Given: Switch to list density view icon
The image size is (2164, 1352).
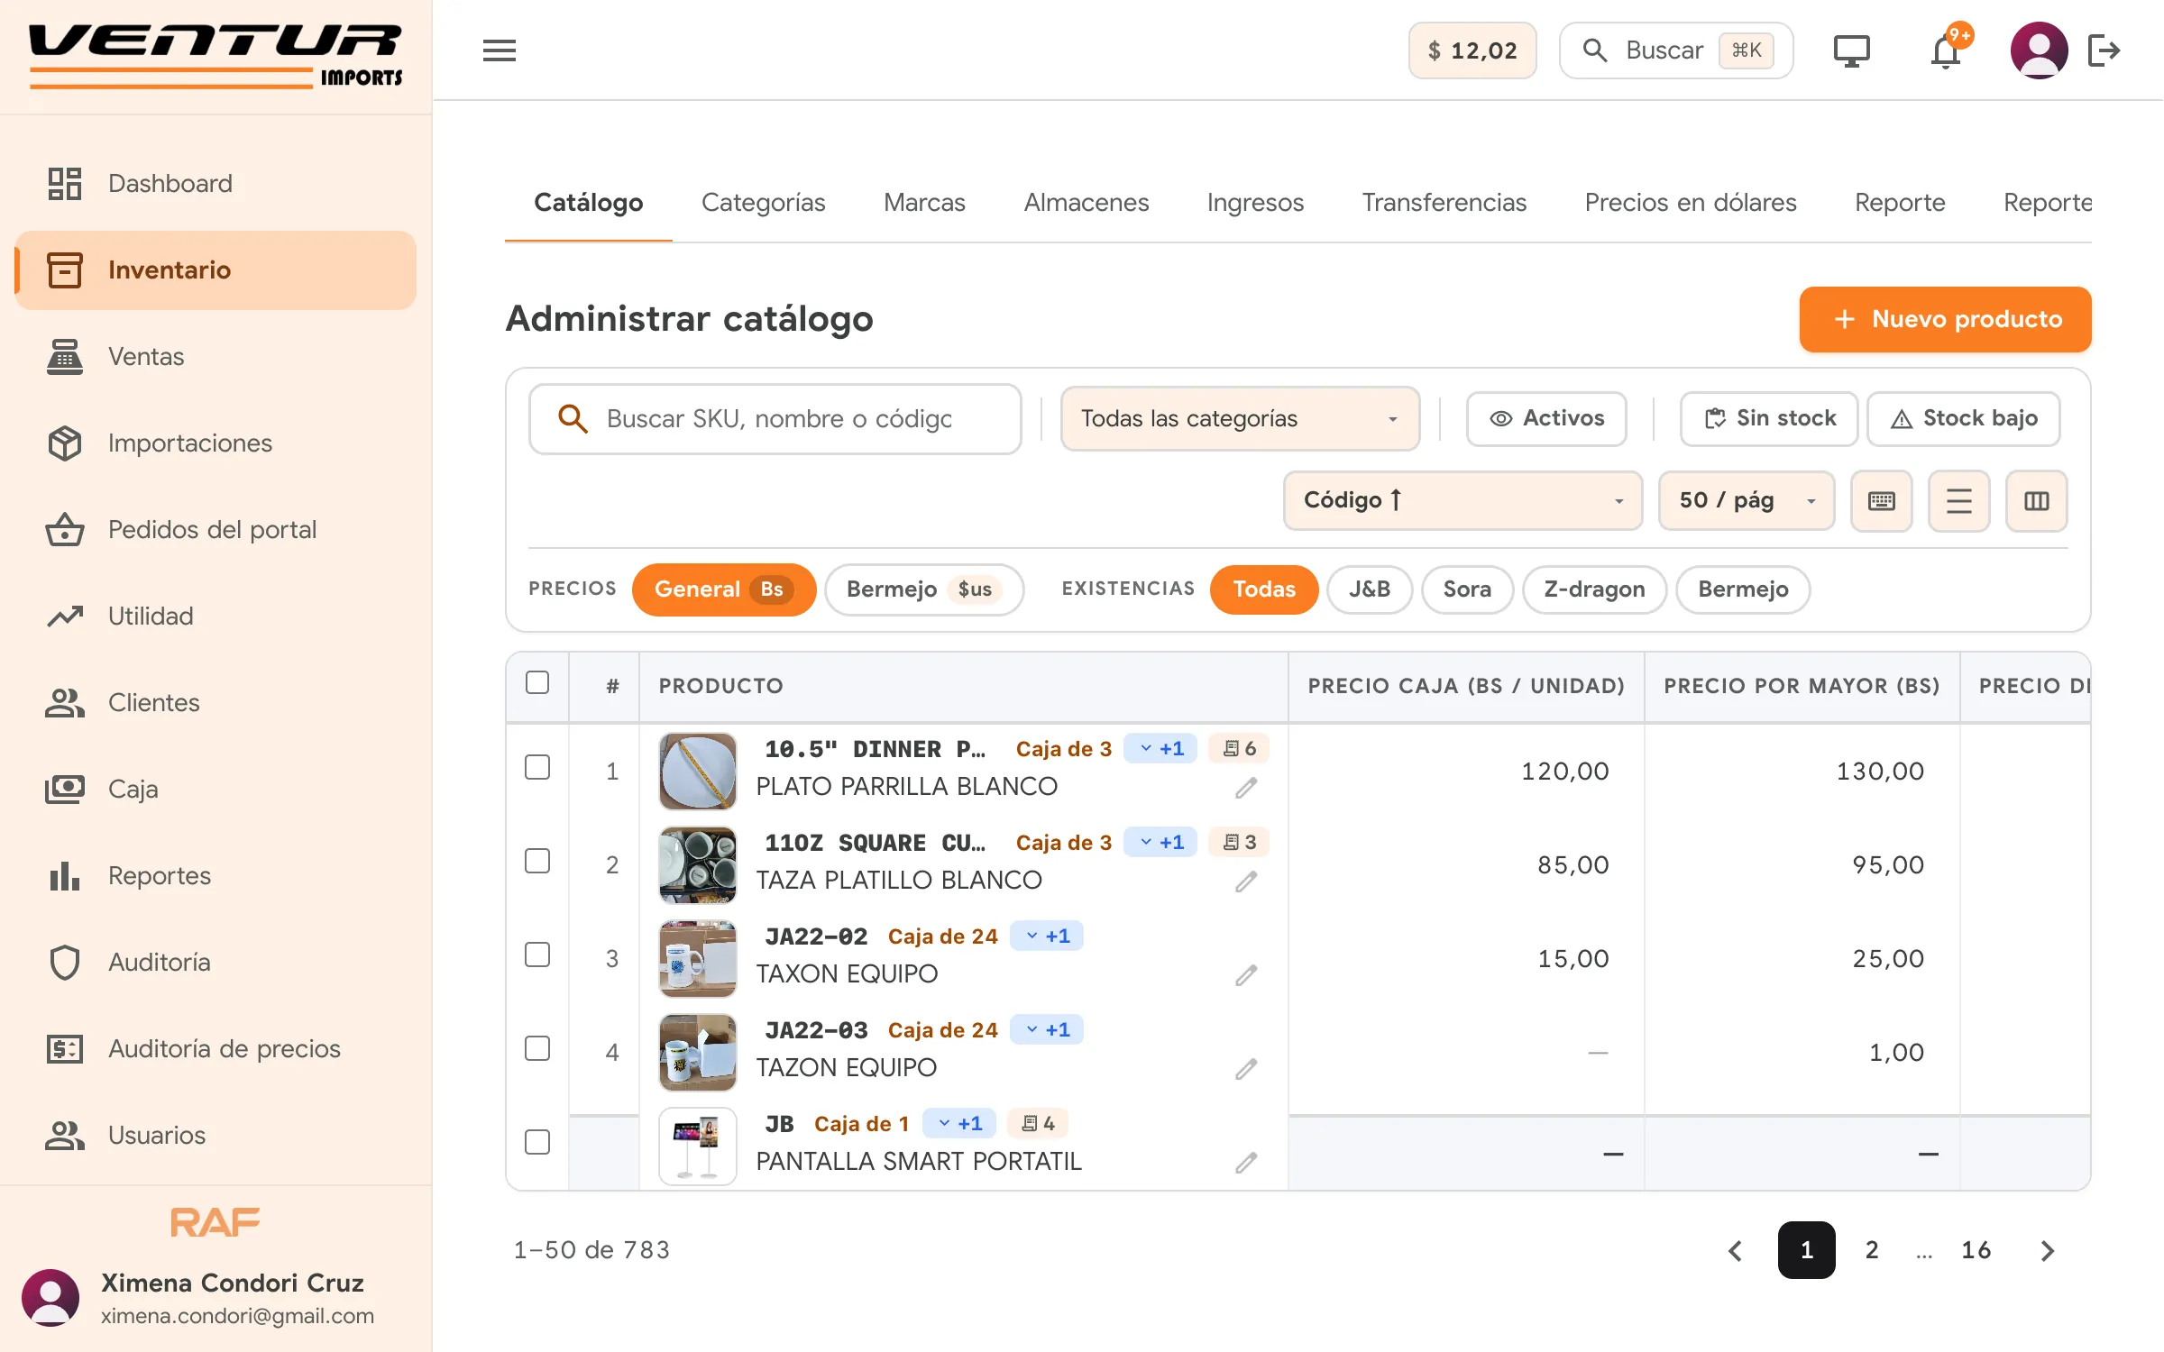Looking at the screenshot, I should coord(1959,501).
